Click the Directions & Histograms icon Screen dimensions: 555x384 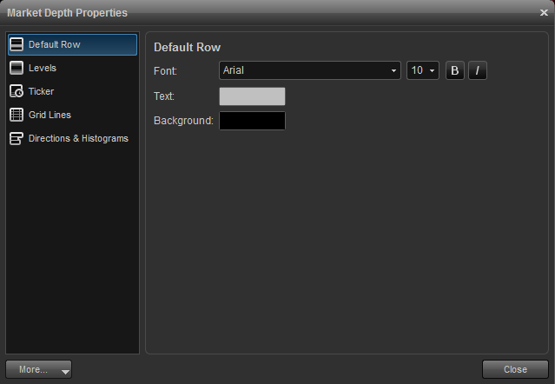(17, 138)
